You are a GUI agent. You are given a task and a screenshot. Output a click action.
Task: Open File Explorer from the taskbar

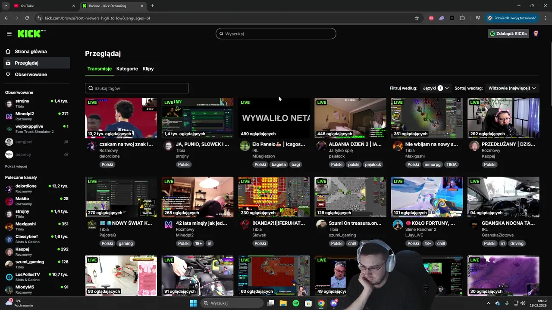tap(283, 303)
